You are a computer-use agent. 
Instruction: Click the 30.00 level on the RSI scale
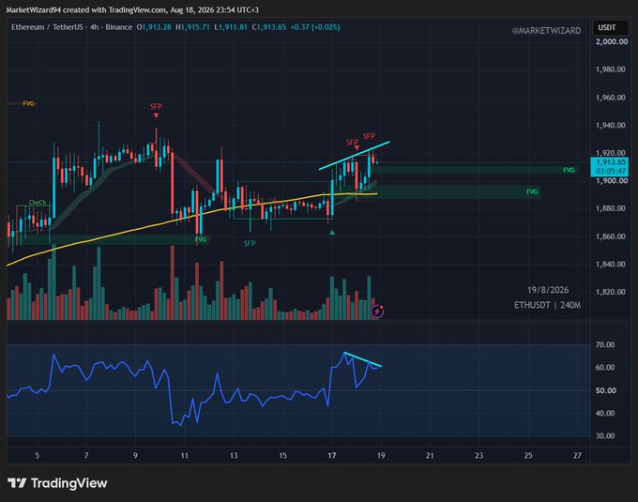pos(605,436)
